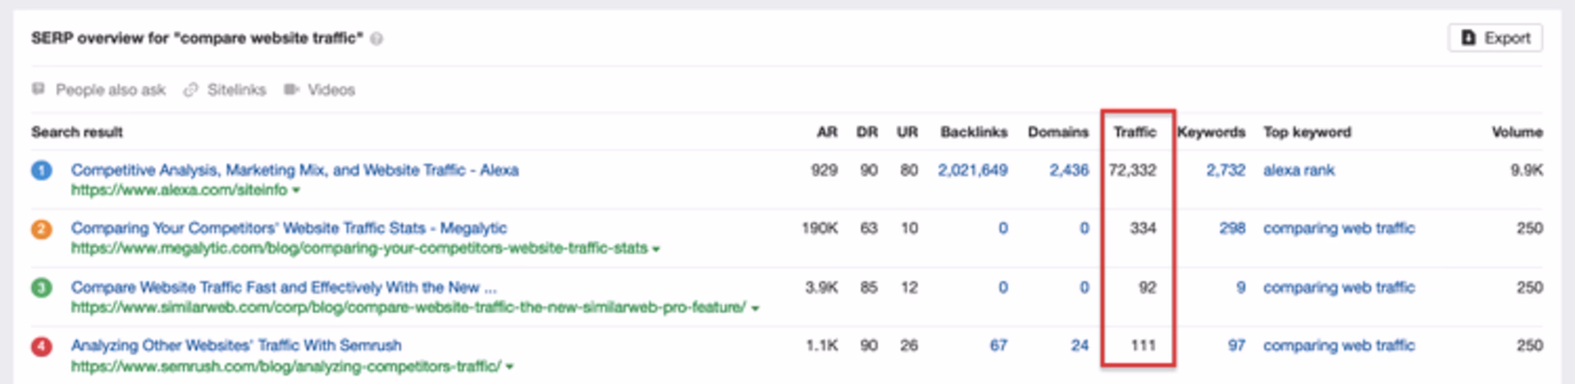This screenshot has width=1575, height=384.
Task: Open the 67 backlinks value
Action: point(998,345)
